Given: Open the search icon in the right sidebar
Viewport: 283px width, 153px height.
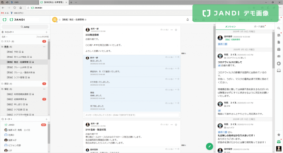Looking at the screenshot, I should (279, 28).
